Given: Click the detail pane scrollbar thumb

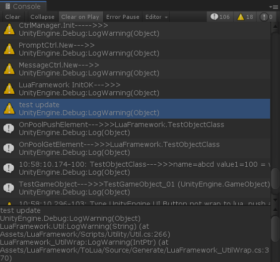Looking at the screenshot, I should click(x=275, y=229).
